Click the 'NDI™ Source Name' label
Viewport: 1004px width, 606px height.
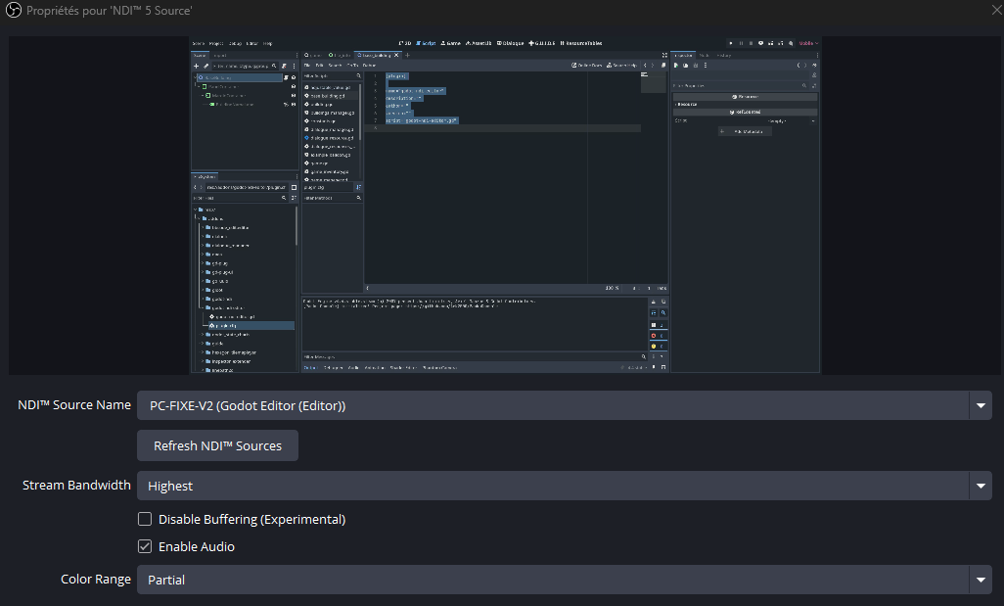(74, 405)
